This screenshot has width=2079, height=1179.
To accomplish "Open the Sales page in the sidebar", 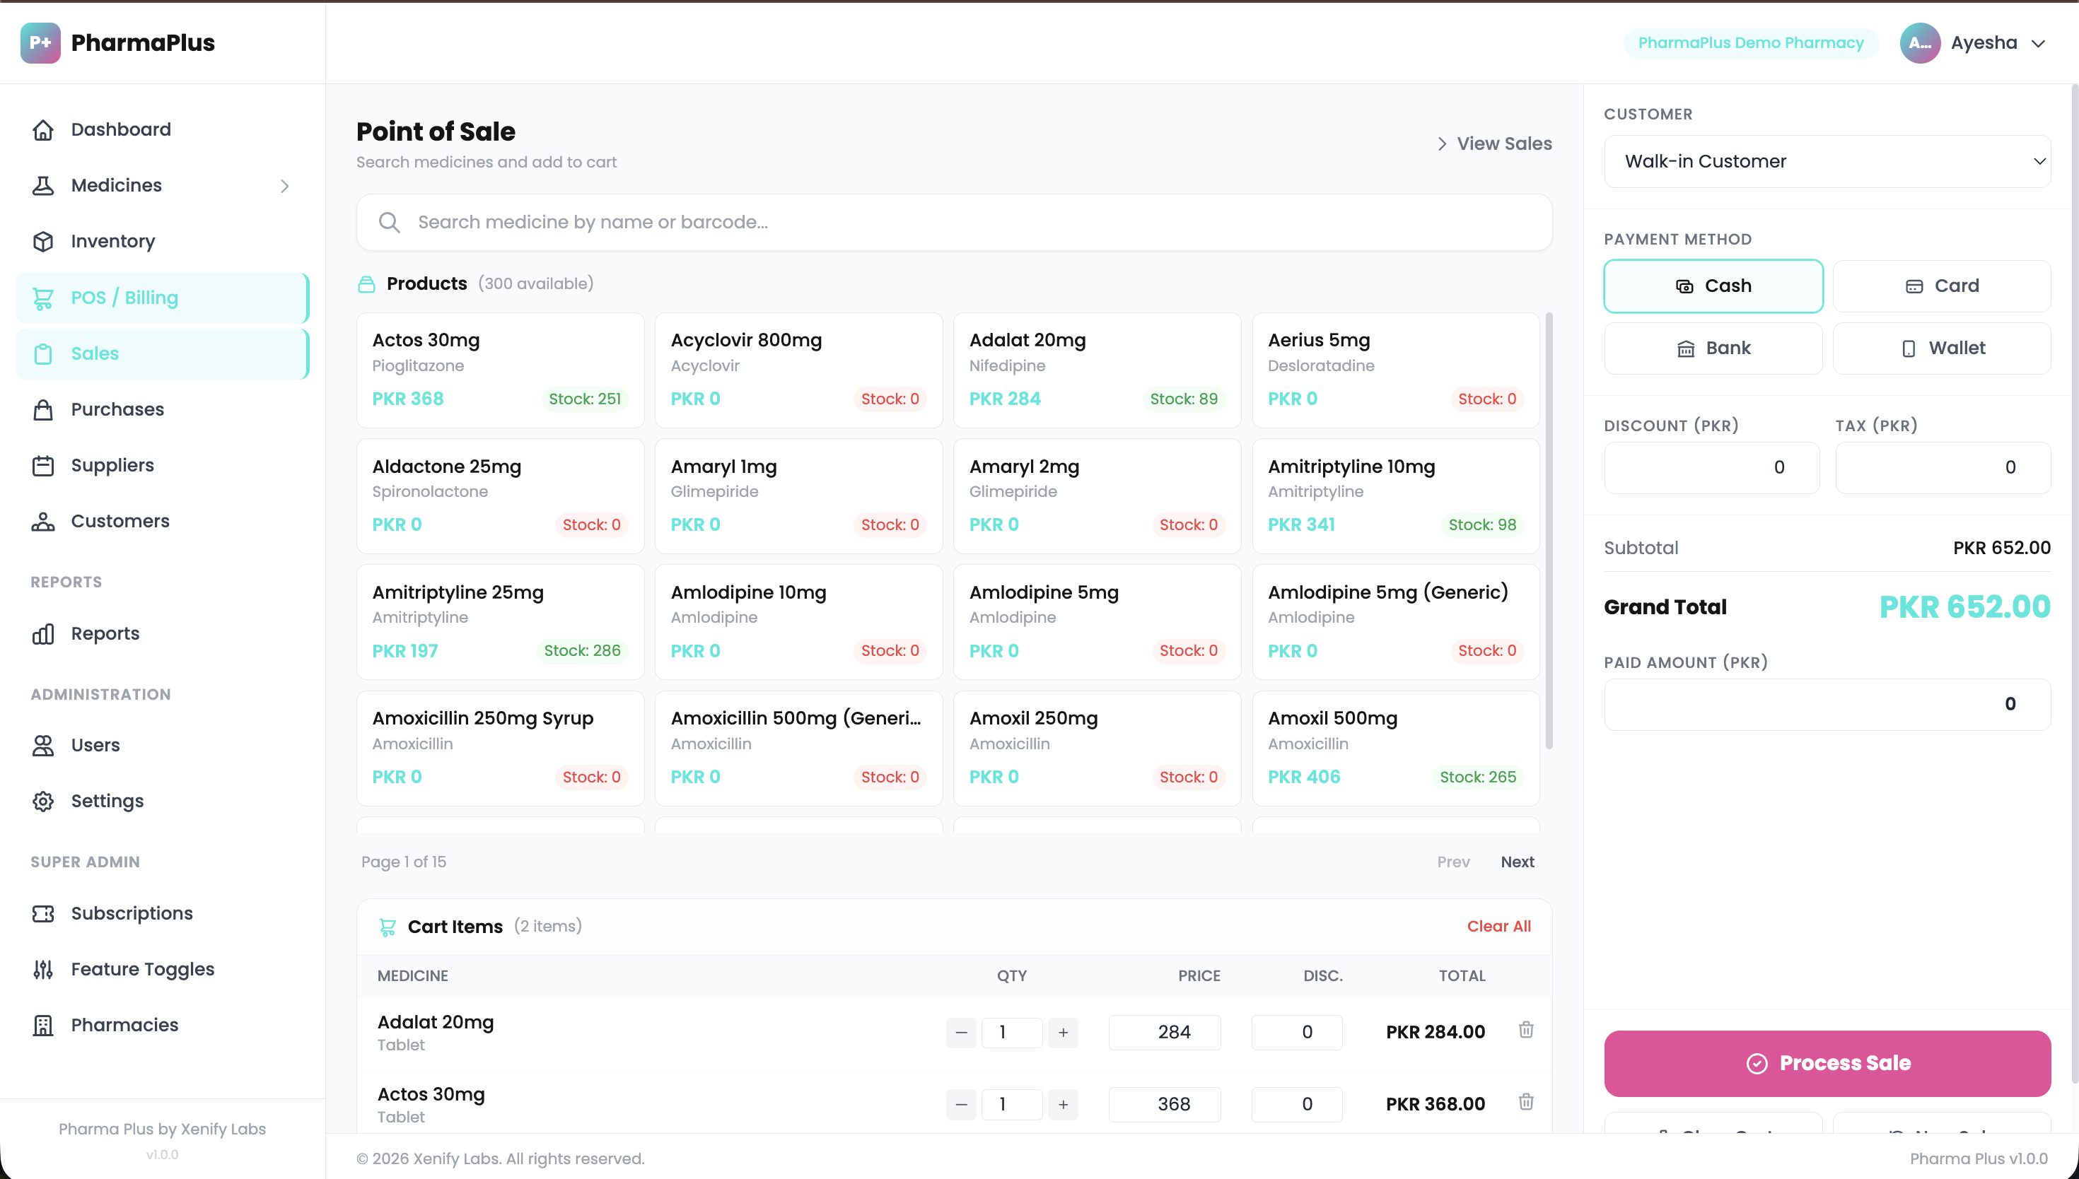I will point(162,354).
